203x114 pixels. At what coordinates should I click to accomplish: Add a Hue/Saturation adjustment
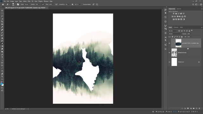[172, 16]
